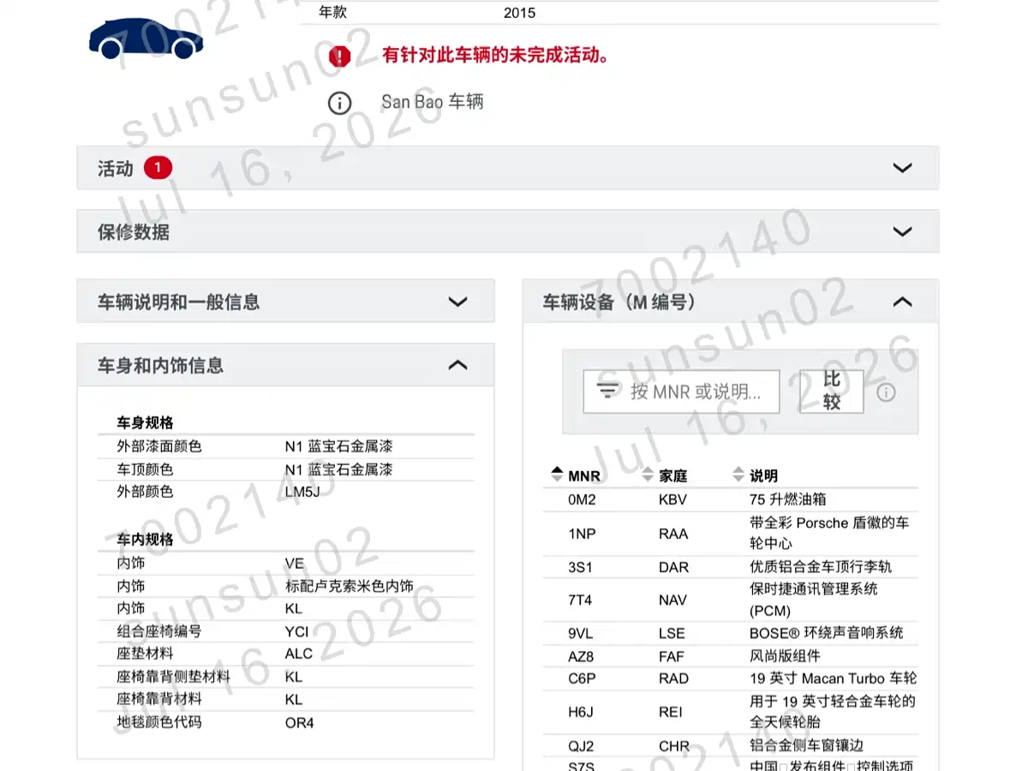Click the blue car vehicle icon
The image size is (1028, 771).
click(x=146, y=39)
